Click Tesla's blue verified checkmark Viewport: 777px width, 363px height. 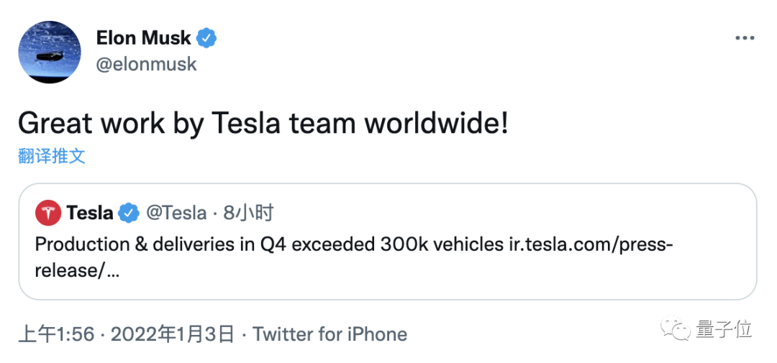click(x=128, y=213)
